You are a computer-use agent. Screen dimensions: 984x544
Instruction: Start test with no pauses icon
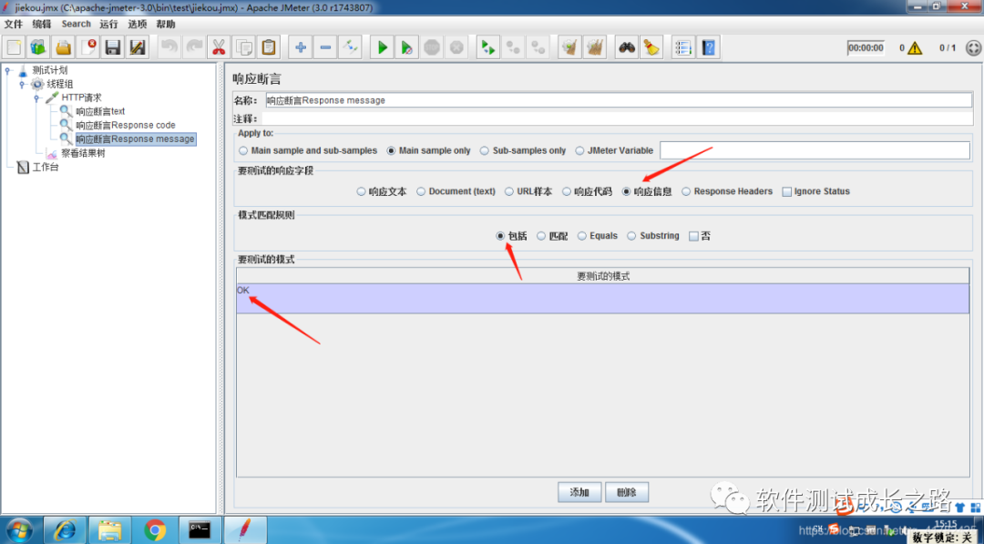[406, 47]
